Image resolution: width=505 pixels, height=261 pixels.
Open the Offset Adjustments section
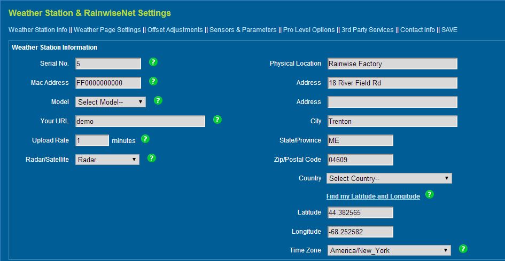175,29
